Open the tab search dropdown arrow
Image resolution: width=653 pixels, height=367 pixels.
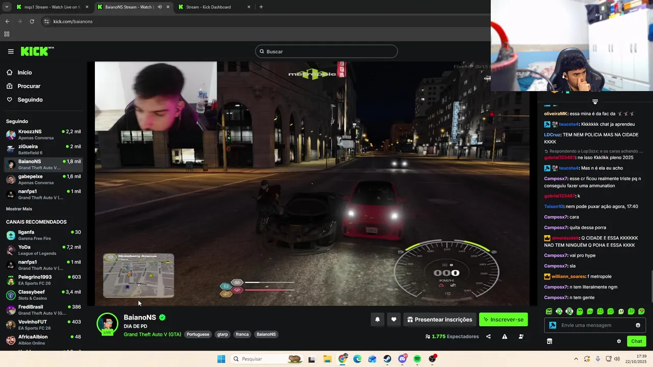coord(6,7)
